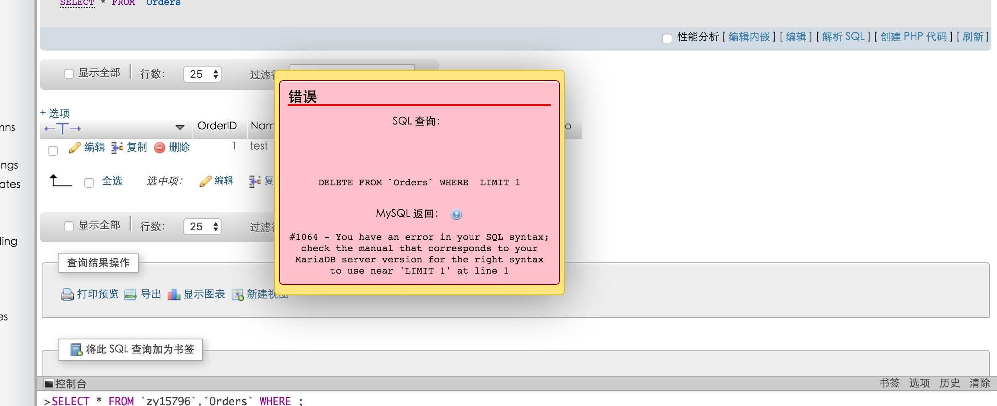Click the 全选 link
Viewport: 997px width, 406px height.
(112, 181)
